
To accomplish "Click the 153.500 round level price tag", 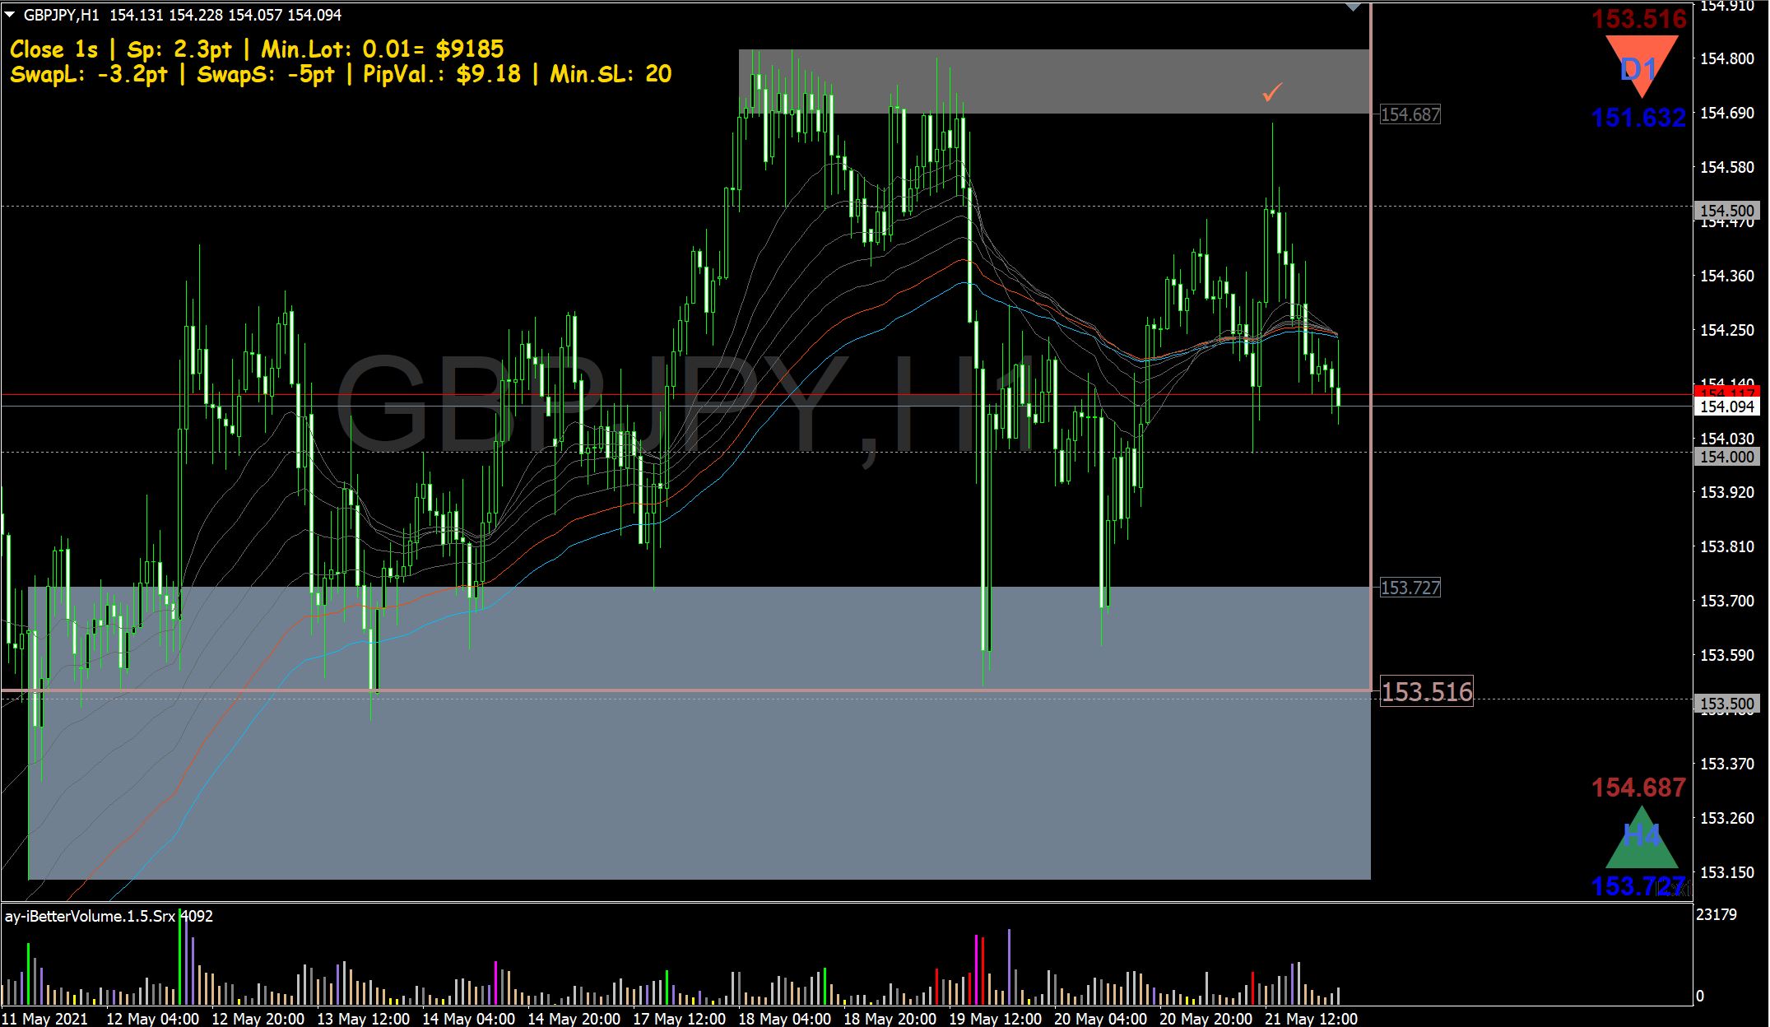I will [1727, 704].
